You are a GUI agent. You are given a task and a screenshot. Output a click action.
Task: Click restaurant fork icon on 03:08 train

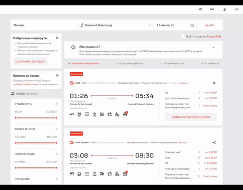72,174
